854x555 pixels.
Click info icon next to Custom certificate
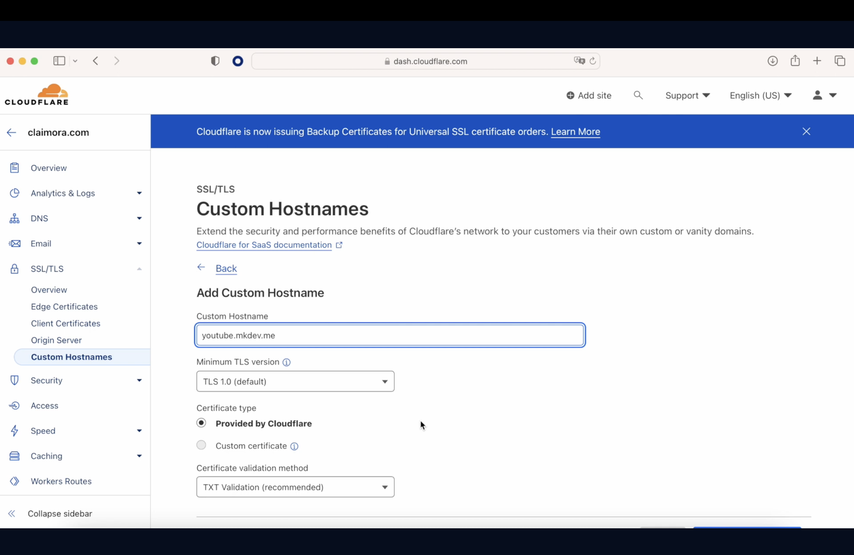pos(295,446)
